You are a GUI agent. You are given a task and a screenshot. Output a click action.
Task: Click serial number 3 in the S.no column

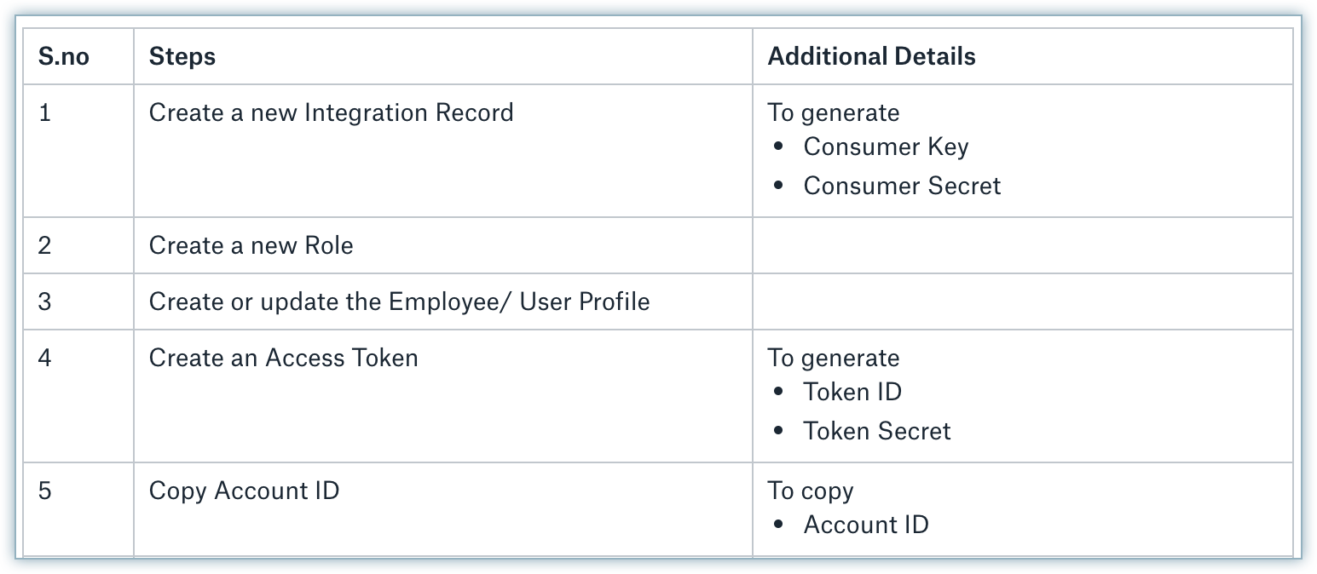45,301
